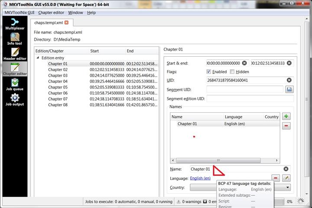Collapse the Edition entry tree node
The width and height of the screenshot is (312, 208).
click(38, 58)
